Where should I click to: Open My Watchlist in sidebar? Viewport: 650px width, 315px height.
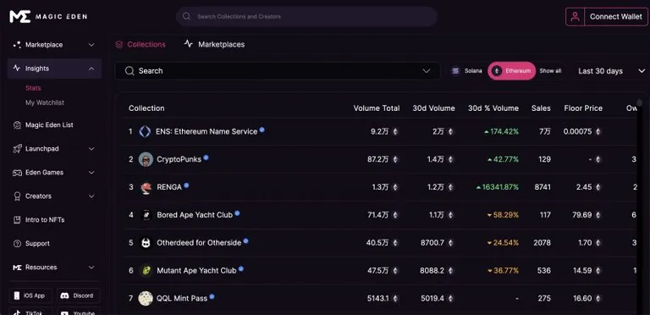(45, 102)
